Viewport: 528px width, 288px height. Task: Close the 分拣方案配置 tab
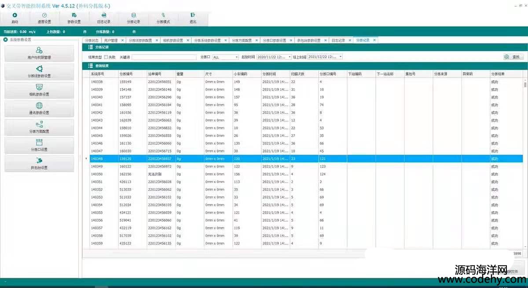pos(257,40)
